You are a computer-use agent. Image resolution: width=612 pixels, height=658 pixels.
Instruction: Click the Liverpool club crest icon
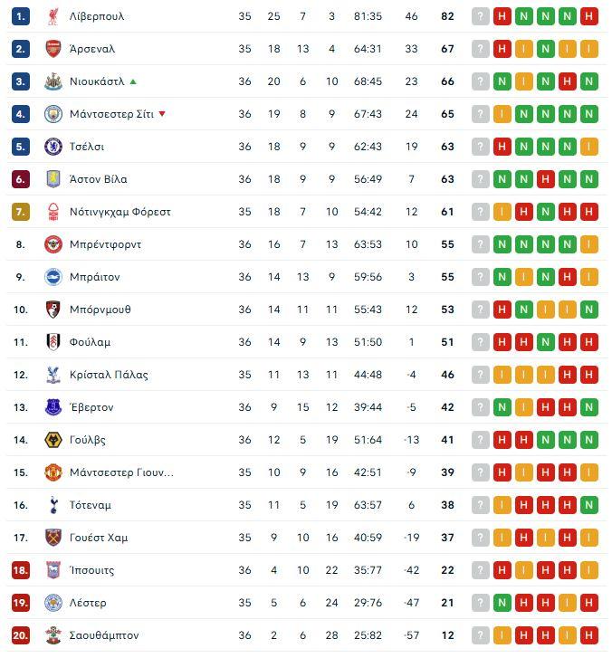[x=53, y=16]
